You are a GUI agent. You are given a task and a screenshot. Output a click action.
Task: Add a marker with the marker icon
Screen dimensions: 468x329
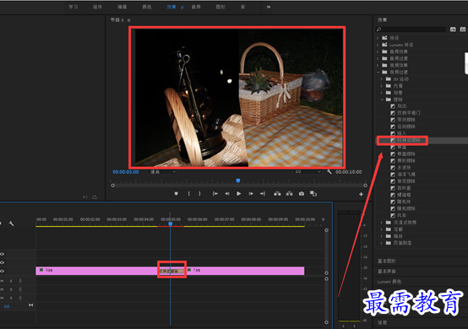(x=176, y=194)
